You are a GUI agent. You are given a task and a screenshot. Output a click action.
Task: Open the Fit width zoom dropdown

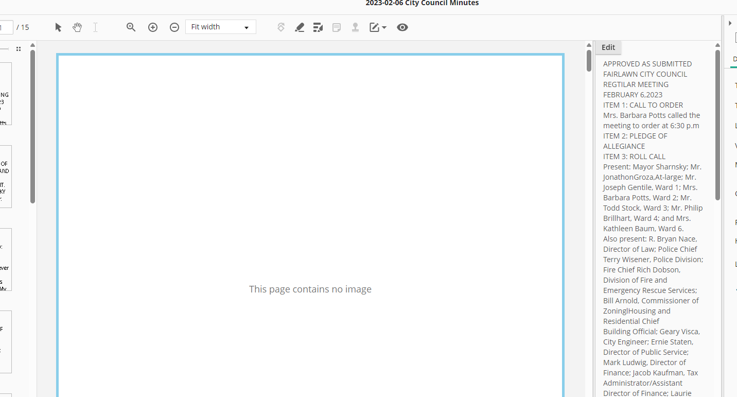point(220,27)
